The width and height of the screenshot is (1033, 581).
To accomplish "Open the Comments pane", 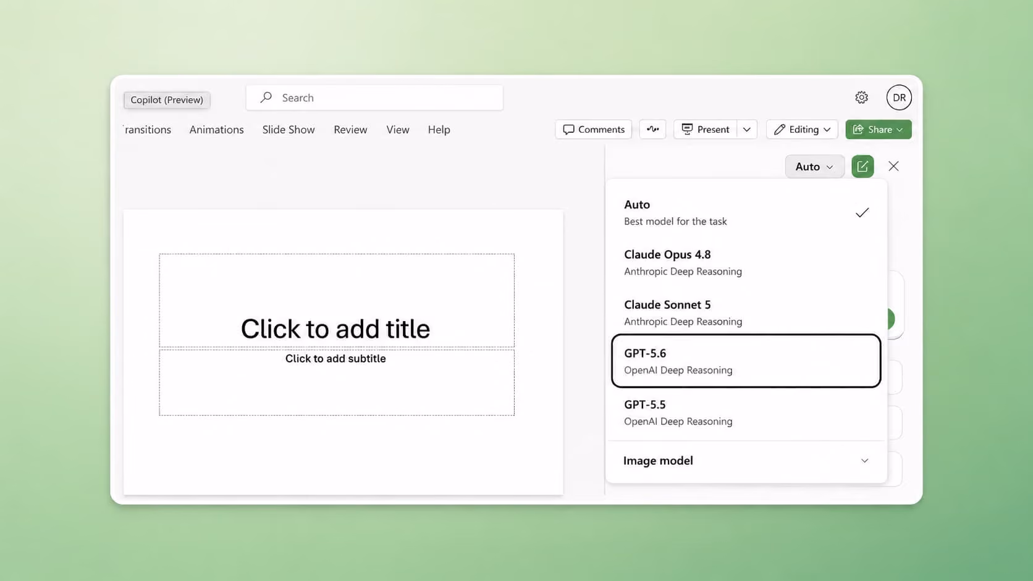I will pyautogui.click(x=594, y=130).
